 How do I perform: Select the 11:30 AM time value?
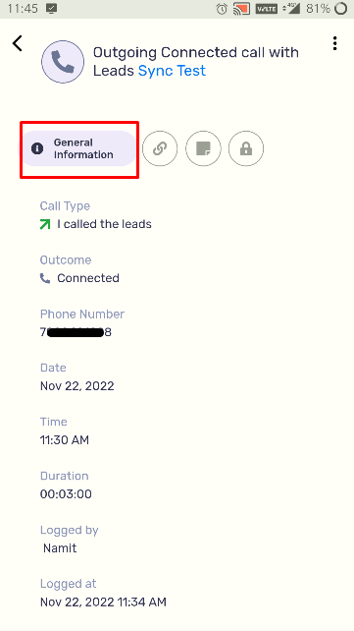click(65, 440)
